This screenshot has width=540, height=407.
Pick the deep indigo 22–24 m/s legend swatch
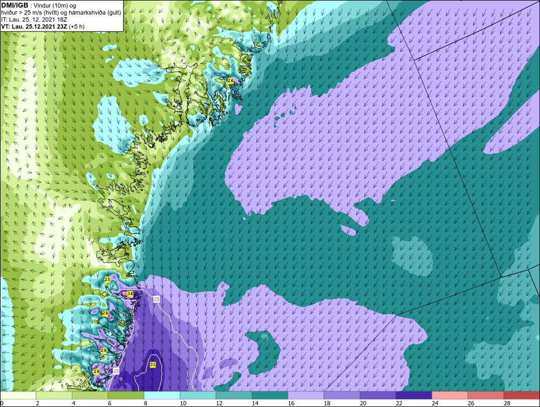[414, 395]
